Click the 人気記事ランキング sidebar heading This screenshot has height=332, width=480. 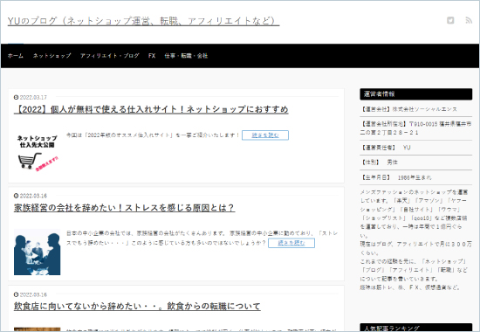[416, 328]
